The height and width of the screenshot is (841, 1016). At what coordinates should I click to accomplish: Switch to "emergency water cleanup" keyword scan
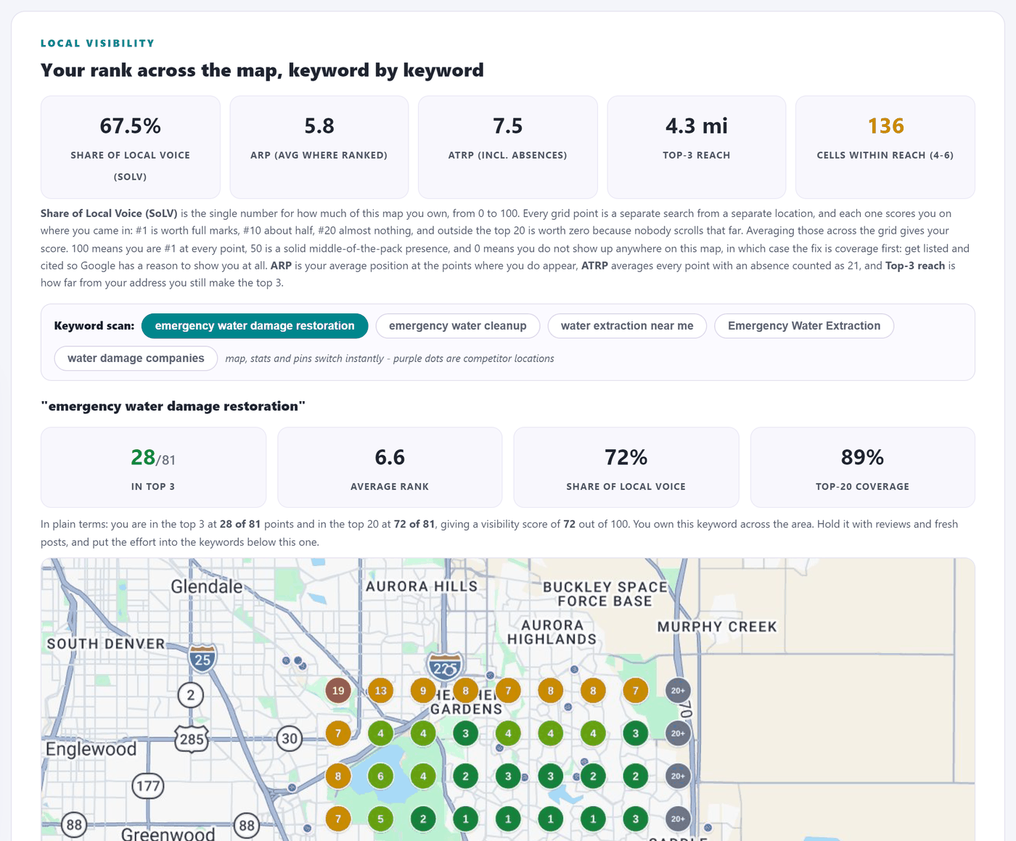click(457, 326)
